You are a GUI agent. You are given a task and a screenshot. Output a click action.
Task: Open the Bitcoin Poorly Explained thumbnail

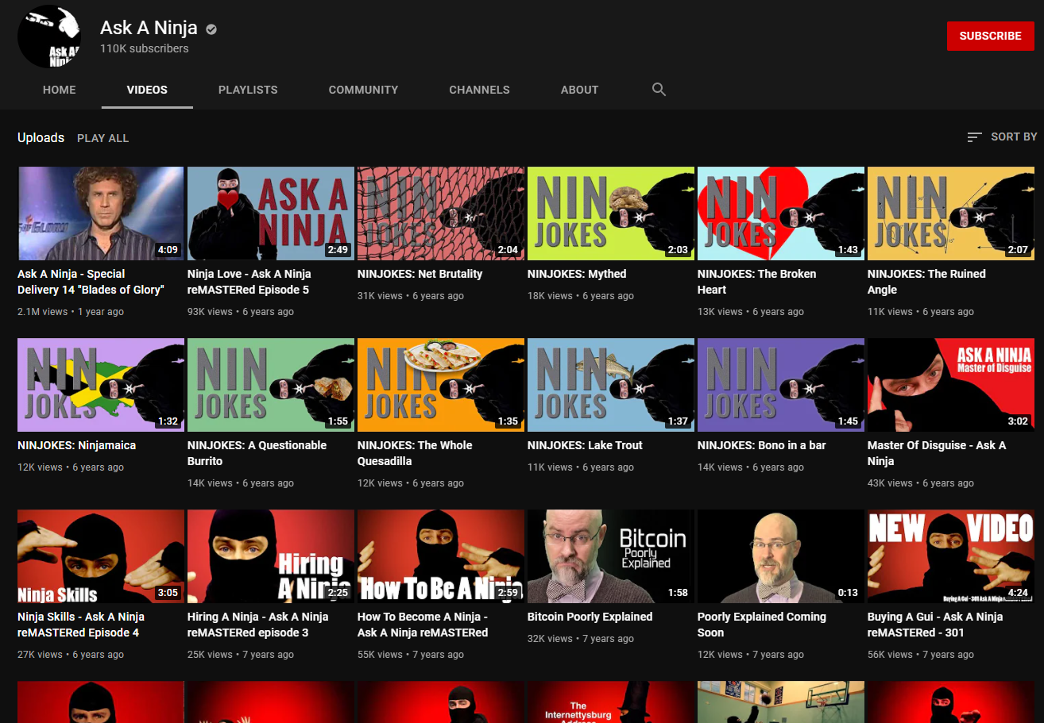click(611, 556)
